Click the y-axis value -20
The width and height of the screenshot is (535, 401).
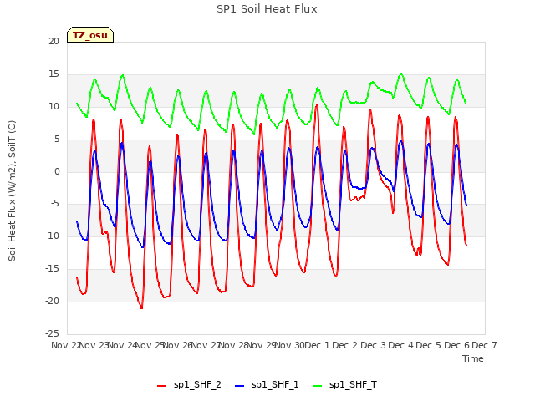coord(52,301)
